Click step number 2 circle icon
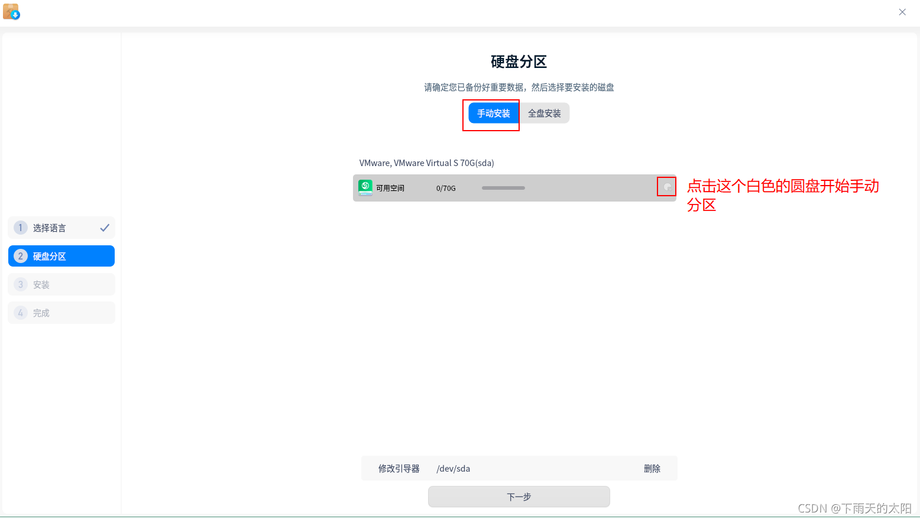This screenshot has height=519, width=920. click(21, 256)
